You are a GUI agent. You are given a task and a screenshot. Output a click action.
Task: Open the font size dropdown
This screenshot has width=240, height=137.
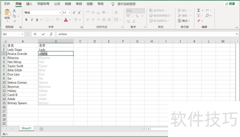[70, 13]
